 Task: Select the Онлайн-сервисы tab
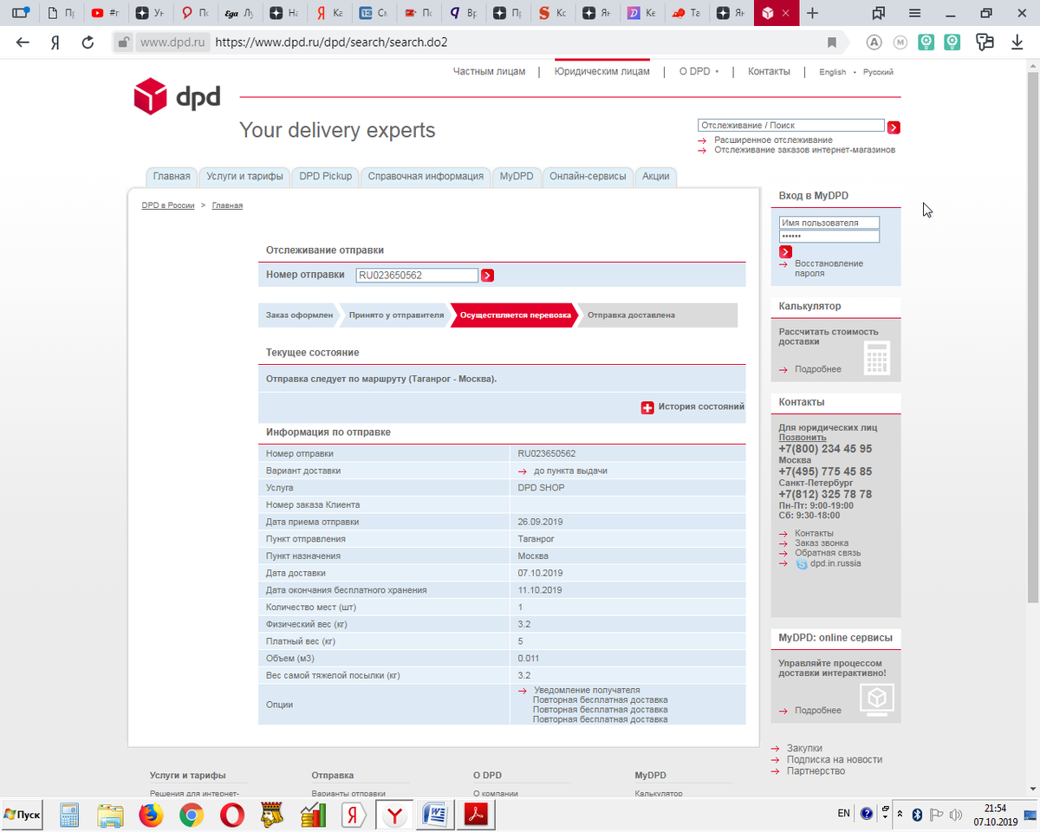588,176
